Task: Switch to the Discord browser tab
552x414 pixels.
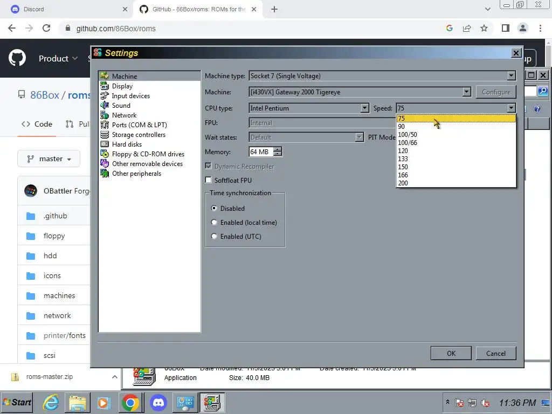Action: 67,9
